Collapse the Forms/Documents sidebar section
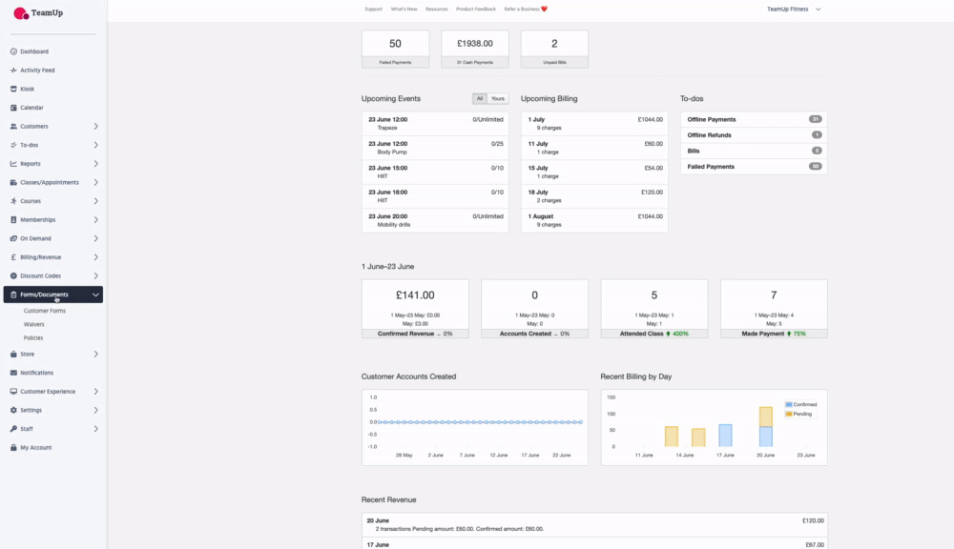Image resolution: width=954 pixels, height=549 pixels. pyautogui.click(x=95, y=295)
